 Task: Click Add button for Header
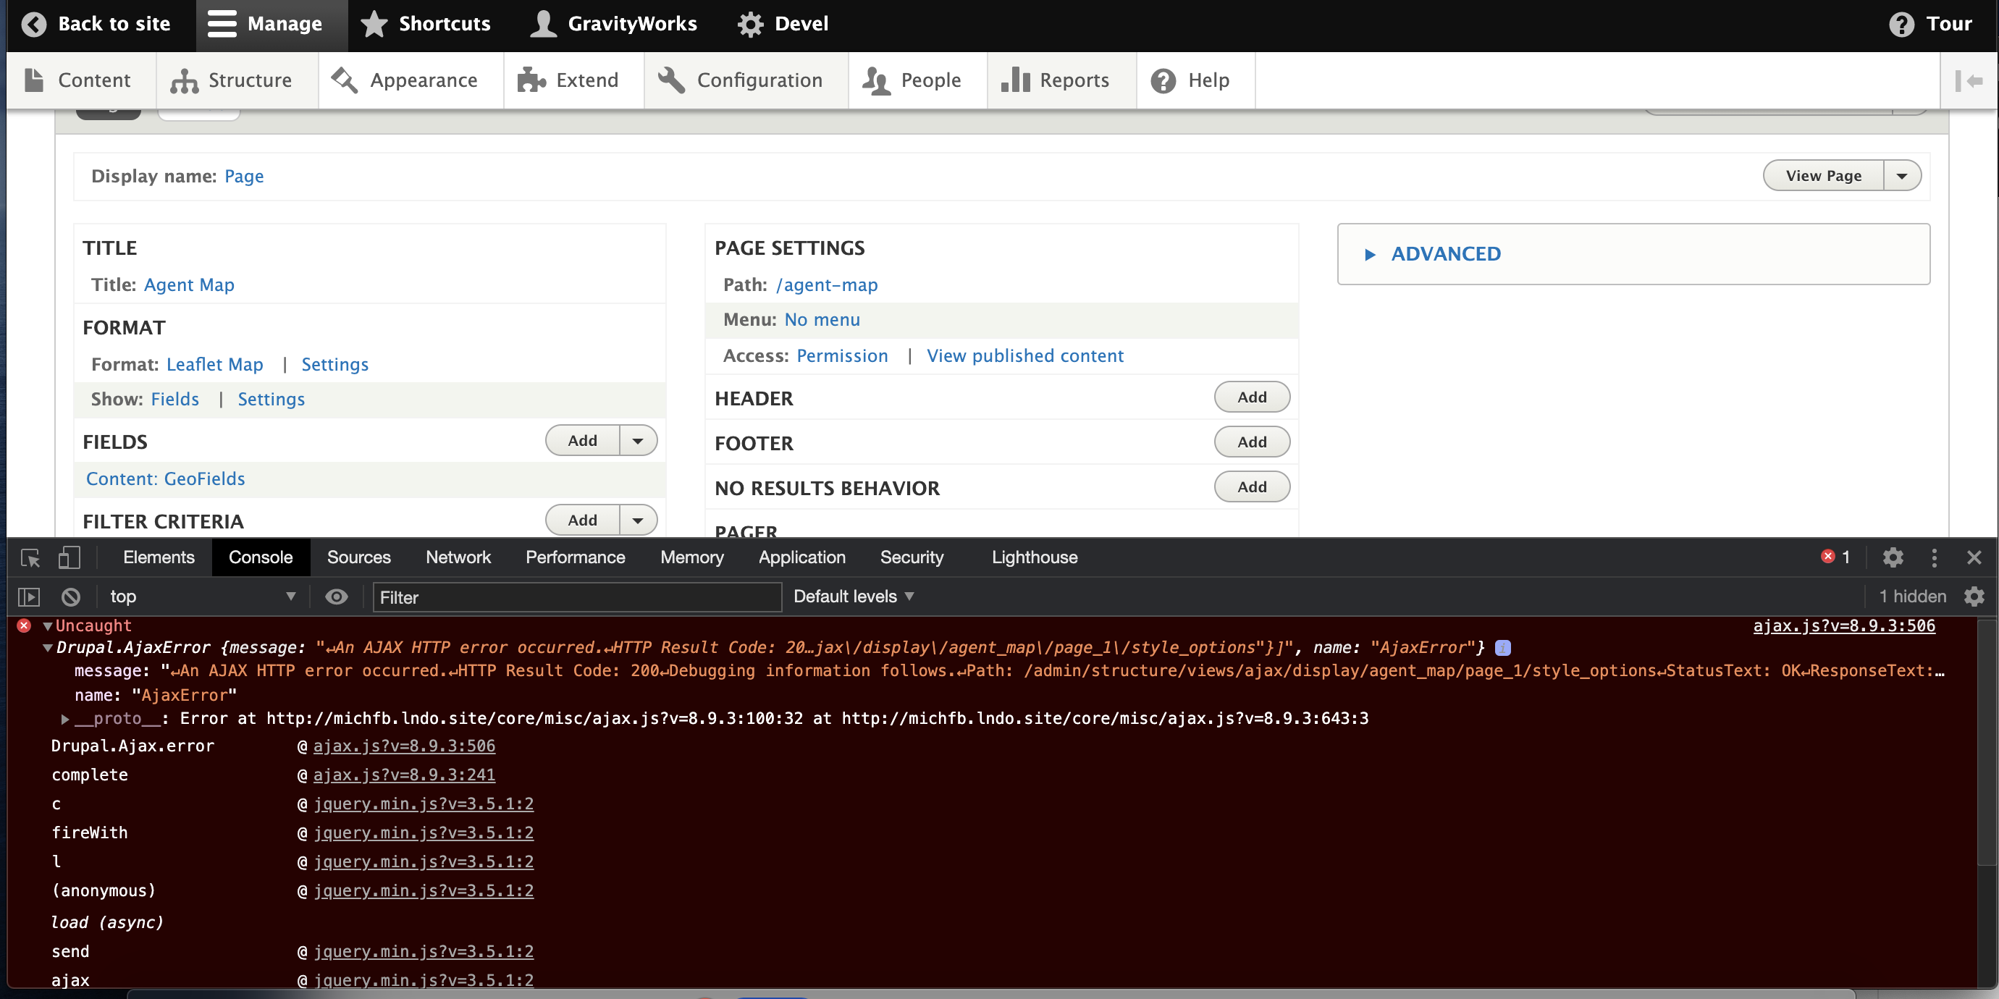pyautogui.click(x=1251, y=397)
